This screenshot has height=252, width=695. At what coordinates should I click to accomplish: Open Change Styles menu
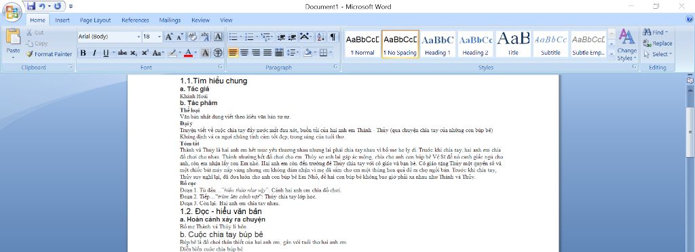click(x=626, y=45)
